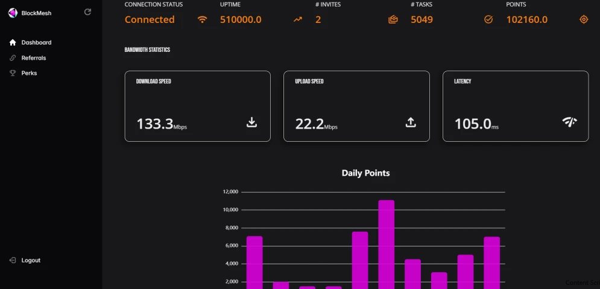Screen dimensions: 600x289
Task: Click the points target icon
Action: 584,19
